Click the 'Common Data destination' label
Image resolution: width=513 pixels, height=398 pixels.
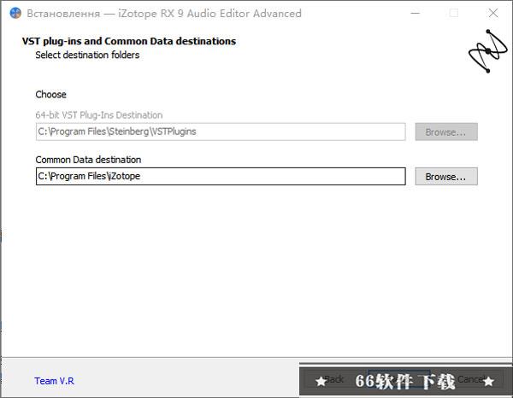[88, 160]
